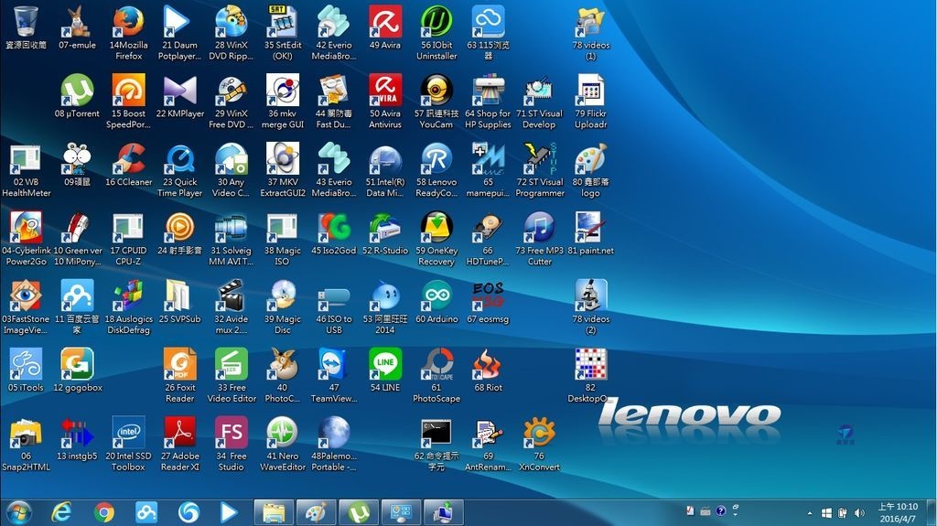Launch 08 µTorrent desktop shortcut
Image resolution: width=937 pixels, height=526 pixels.
[77, 91]
